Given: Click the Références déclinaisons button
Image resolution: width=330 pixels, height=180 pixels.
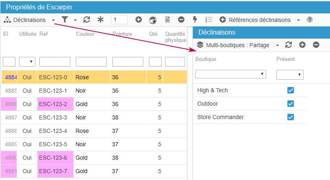Looking at the screenshot, I should tap(259, 20).
